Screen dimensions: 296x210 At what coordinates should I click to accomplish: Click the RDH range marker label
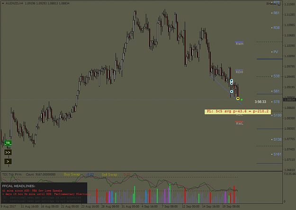[239, 72]
